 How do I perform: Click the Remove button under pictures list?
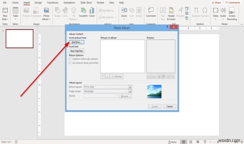(x=117, y=76)
